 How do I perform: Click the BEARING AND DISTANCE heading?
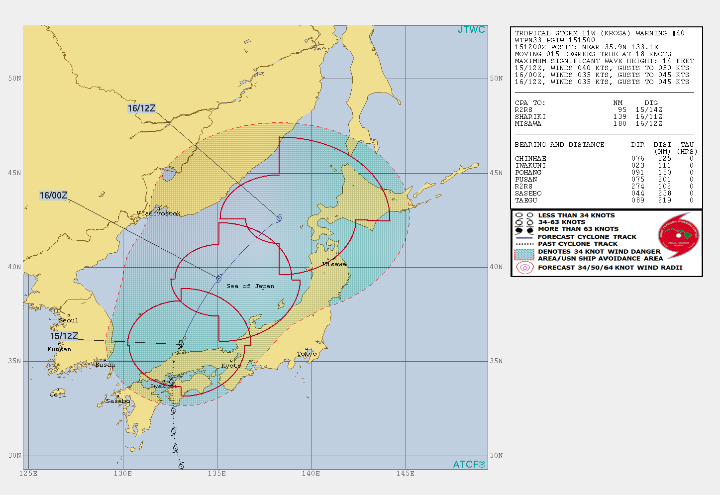560,145
